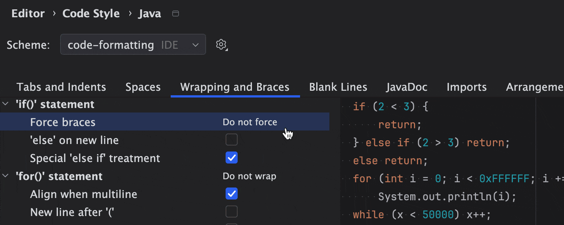The width and height of the screenshot is (564, 225).
Task: Select the JavaDoc tab
Action: tap(407, 87)
